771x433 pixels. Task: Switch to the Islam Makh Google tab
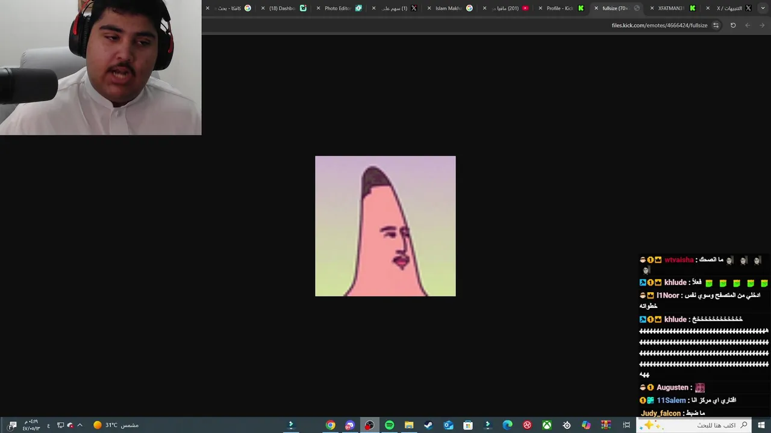[450, 8]
